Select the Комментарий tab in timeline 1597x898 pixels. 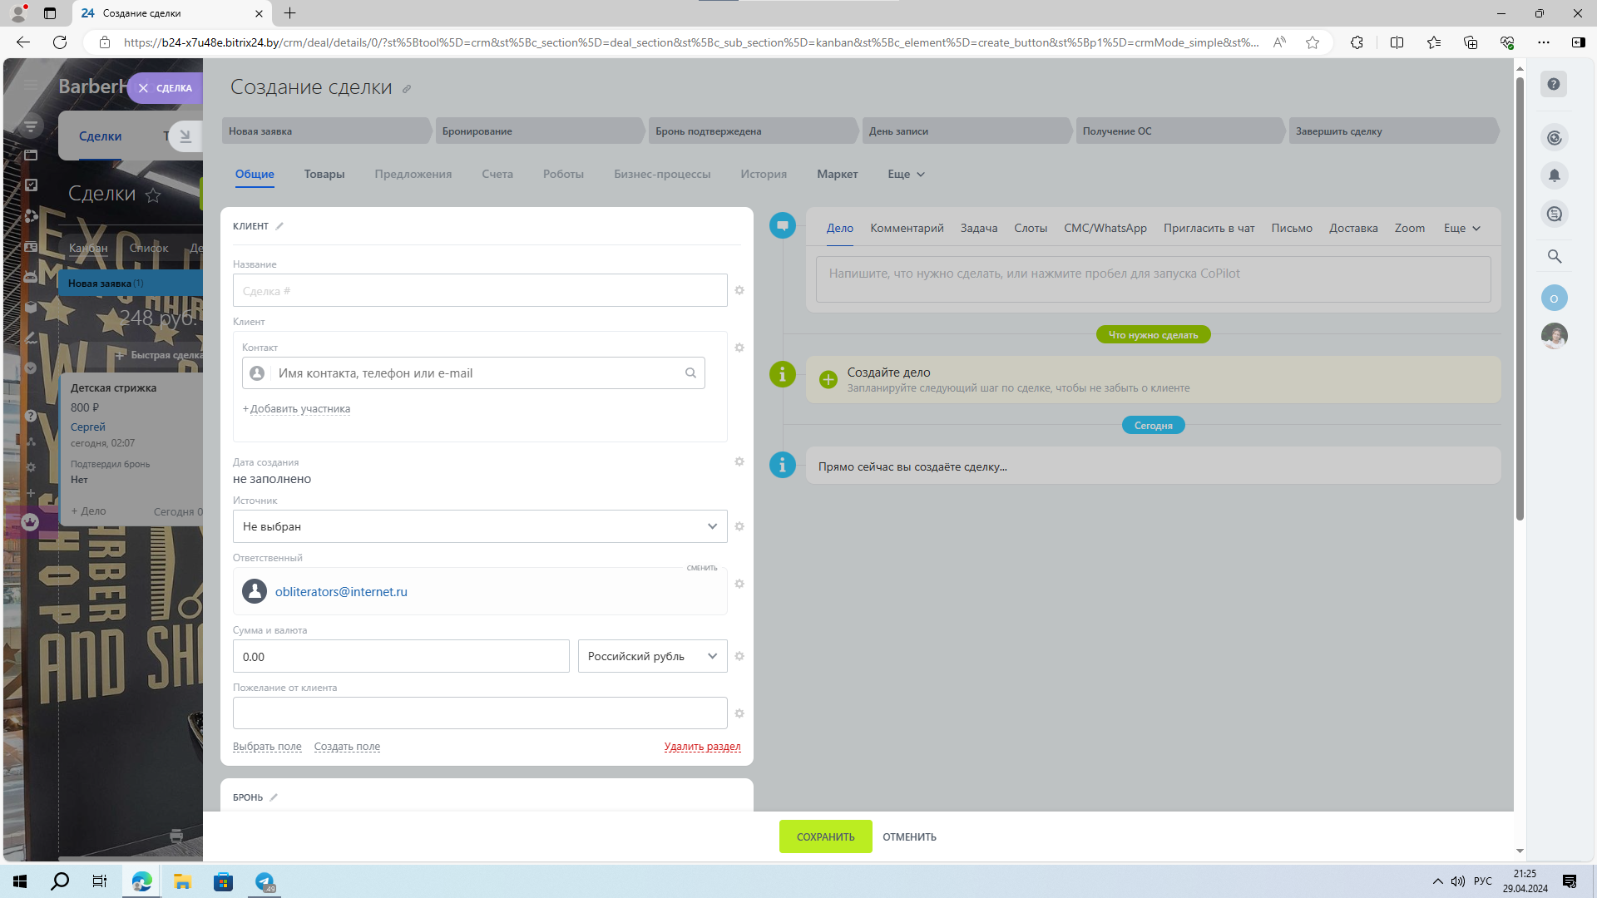click(x=907, y=228)
